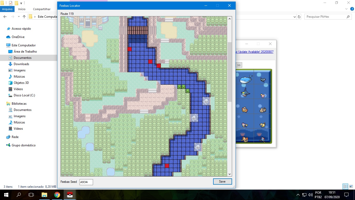Click the back navigation arrow in Explorer

[5, 16]
